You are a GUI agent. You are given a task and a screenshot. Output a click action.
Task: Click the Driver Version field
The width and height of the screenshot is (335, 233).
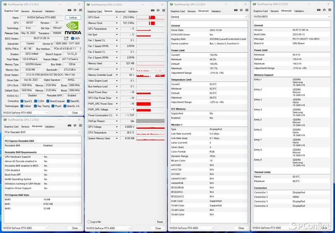coord(51,75)
